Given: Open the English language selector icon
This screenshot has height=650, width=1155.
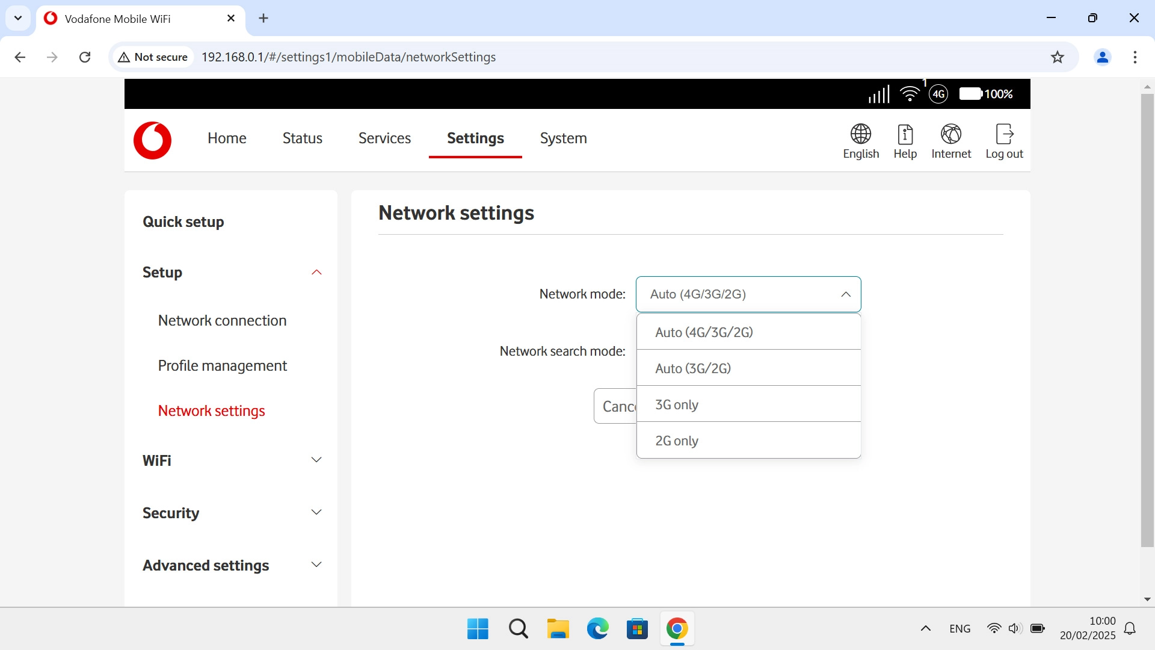Looking at the screenshot, I should click(860, 134).
